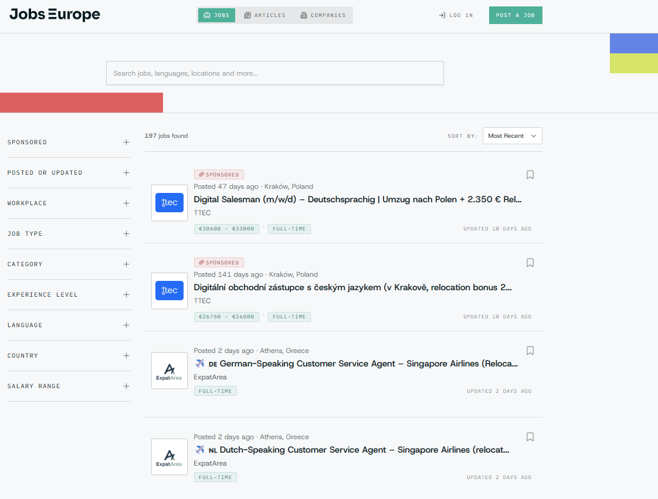Expand the Posted or Updated filter
This screenshot has height=499, width=658.
click(69, 173)
